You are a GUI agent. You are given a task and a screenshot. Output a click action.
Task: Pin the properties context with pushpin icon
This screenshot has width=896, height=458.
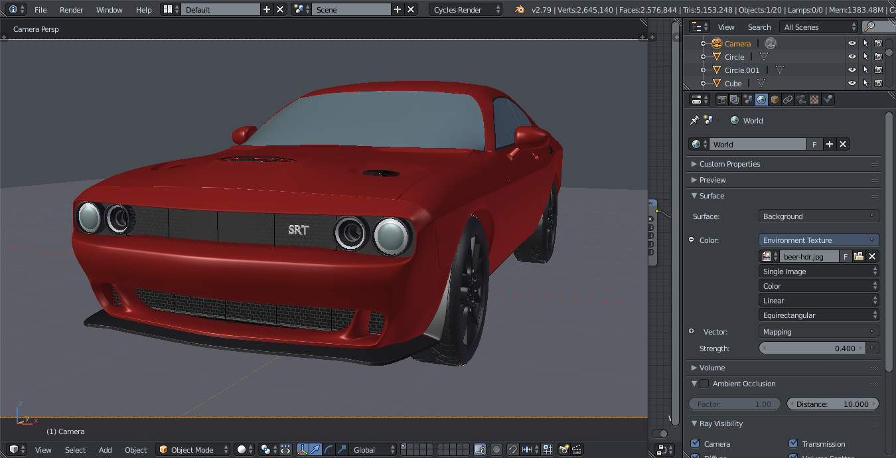pos(694,120)
